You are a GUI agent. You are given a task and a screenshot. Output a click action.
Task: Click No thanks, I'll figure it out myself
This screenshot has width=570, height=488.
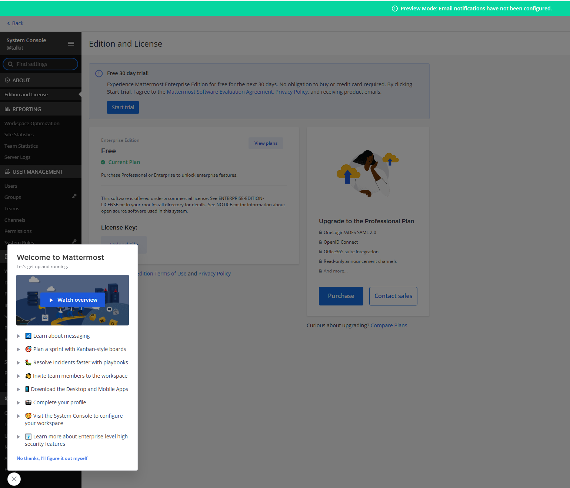click(x=52, y=458)
